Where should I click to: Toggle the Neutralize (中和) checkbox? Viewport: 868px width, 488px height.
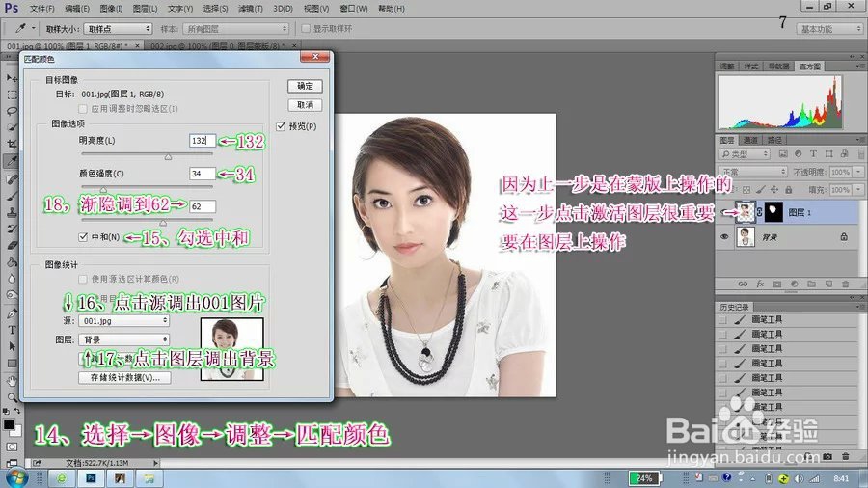[83, 237]
